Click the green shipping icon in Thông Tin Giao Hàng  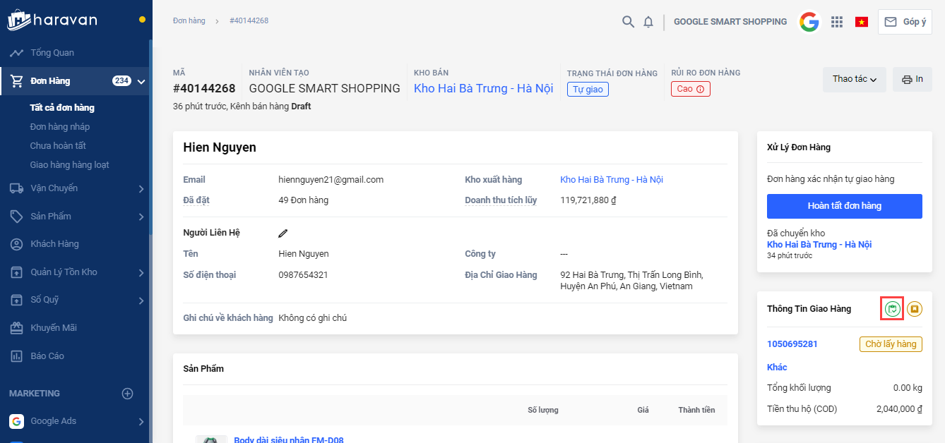893,308
